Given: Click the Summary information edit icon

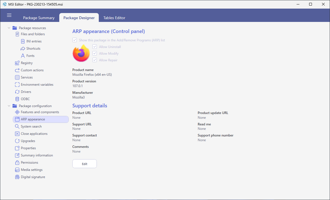Looking at the screenshot, I should click(x=17, y=155).
